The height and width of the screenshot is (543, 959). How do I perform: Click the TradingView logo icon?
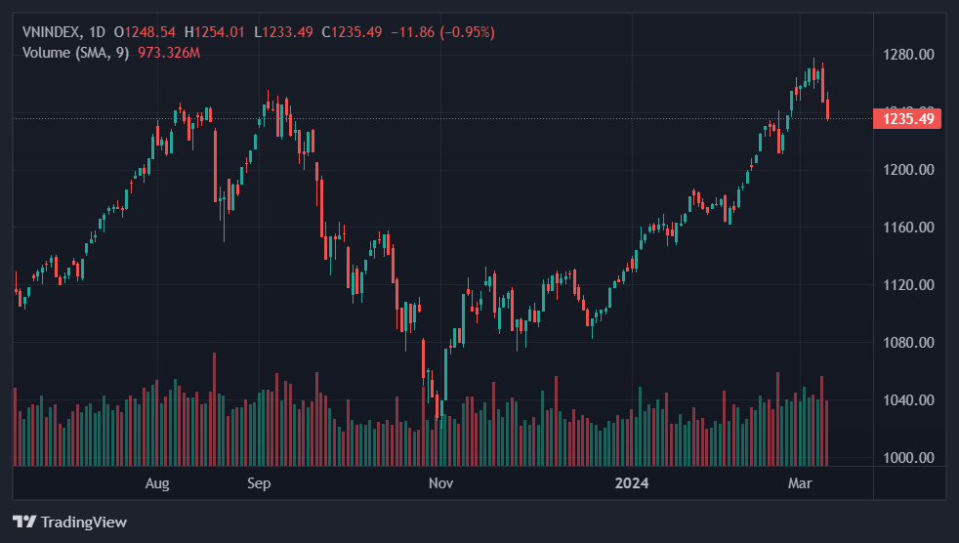click(24, 522)
